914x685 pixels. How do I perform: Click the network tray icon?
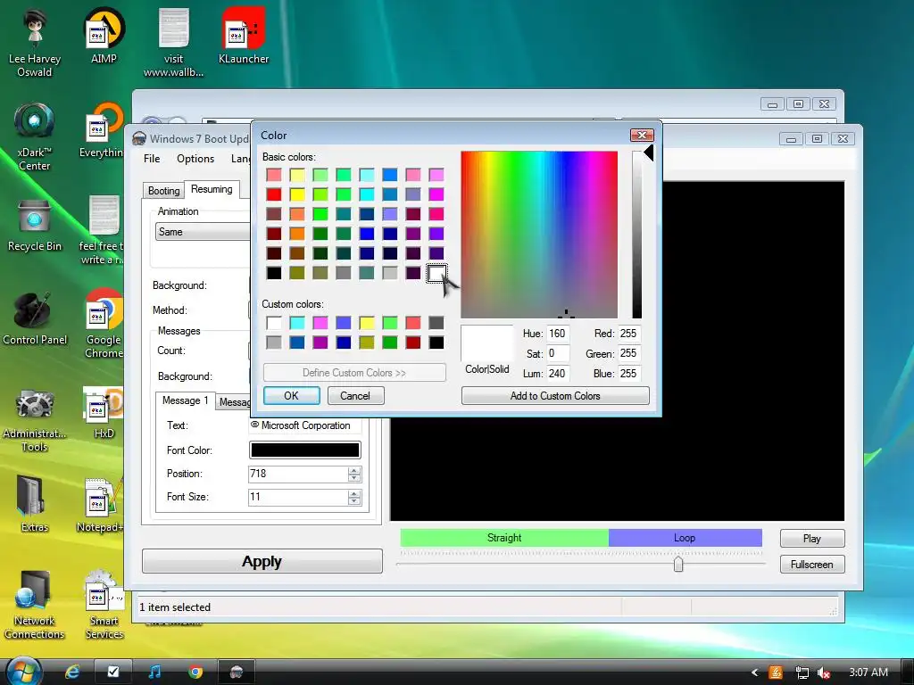click(x=802, y=673)
